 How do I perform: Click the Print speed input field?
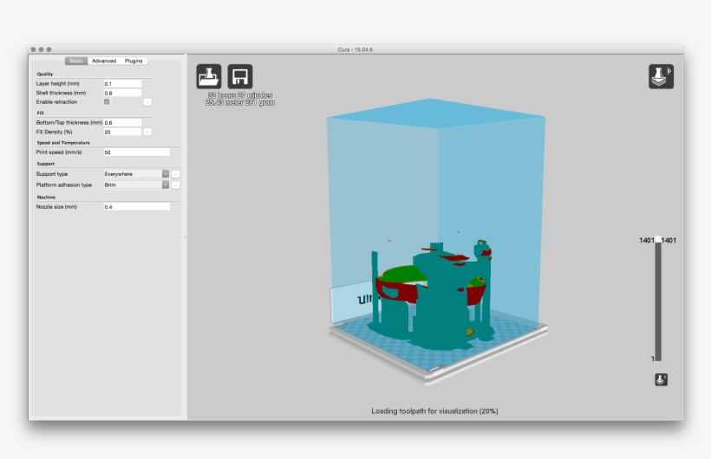[x=136, y=152]
